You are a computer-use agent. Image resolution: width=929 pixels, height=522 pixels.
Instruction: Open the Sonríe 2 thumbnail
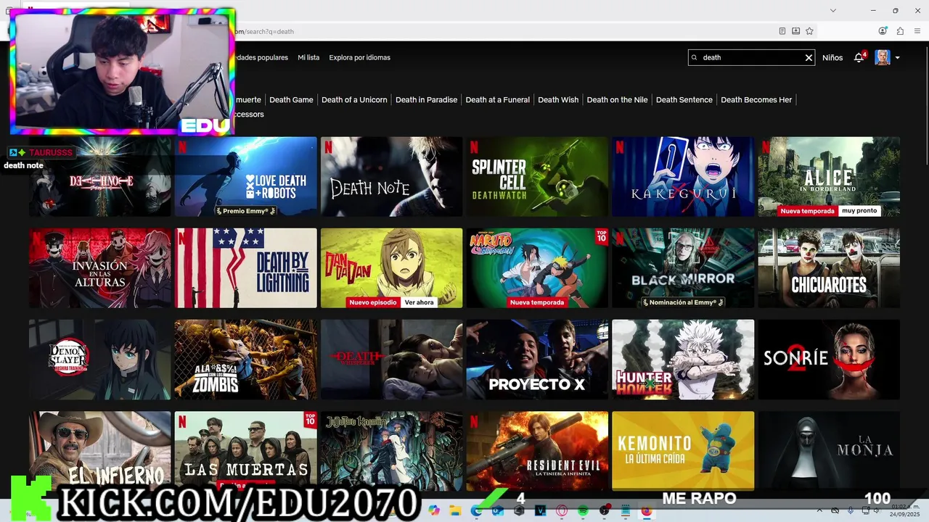click(x=829, y=360)
